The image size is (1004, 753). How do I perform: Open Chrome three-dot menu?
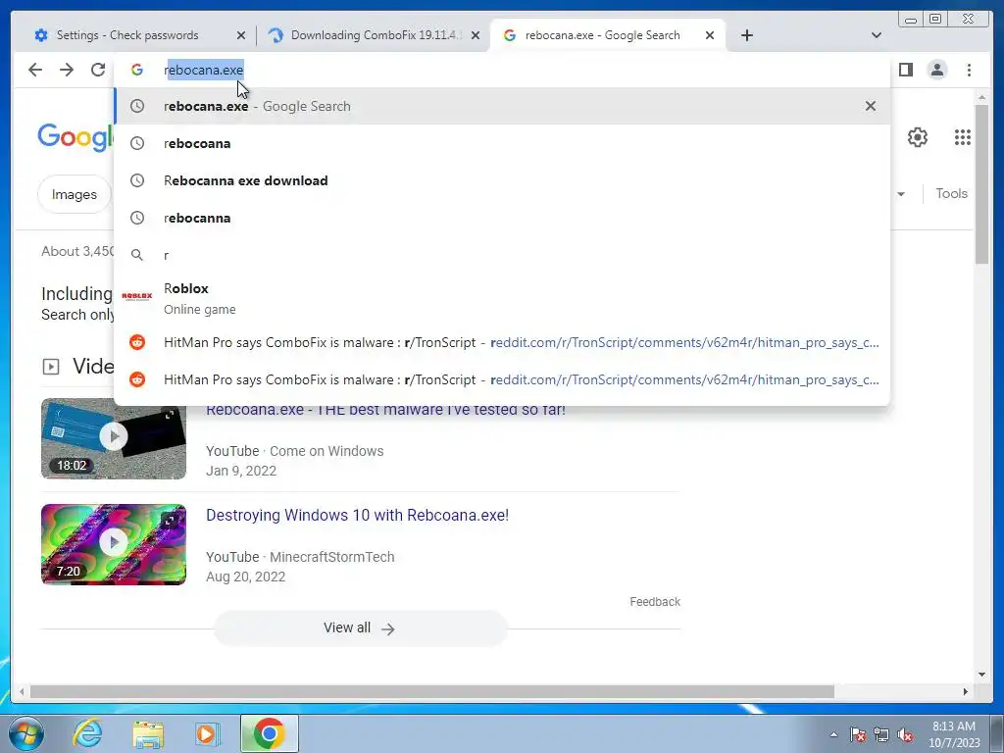969,70
